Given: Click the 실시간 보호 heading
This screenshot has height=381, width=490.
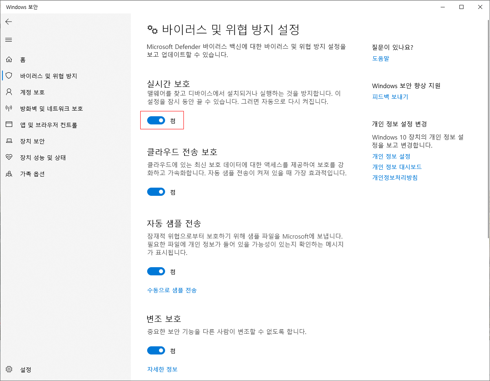Looking at the screenshot, I should pyautogui.click(x=168, y=84).
